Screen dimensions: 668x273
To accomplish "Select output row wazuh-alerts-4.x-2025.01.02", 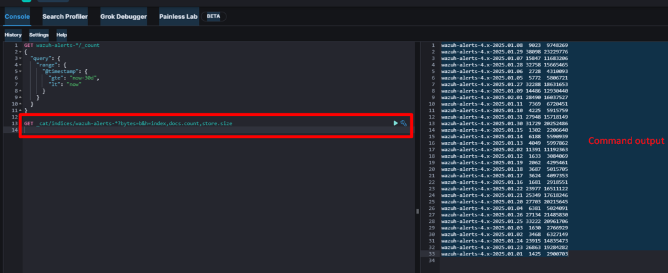I will pos(504,235).
